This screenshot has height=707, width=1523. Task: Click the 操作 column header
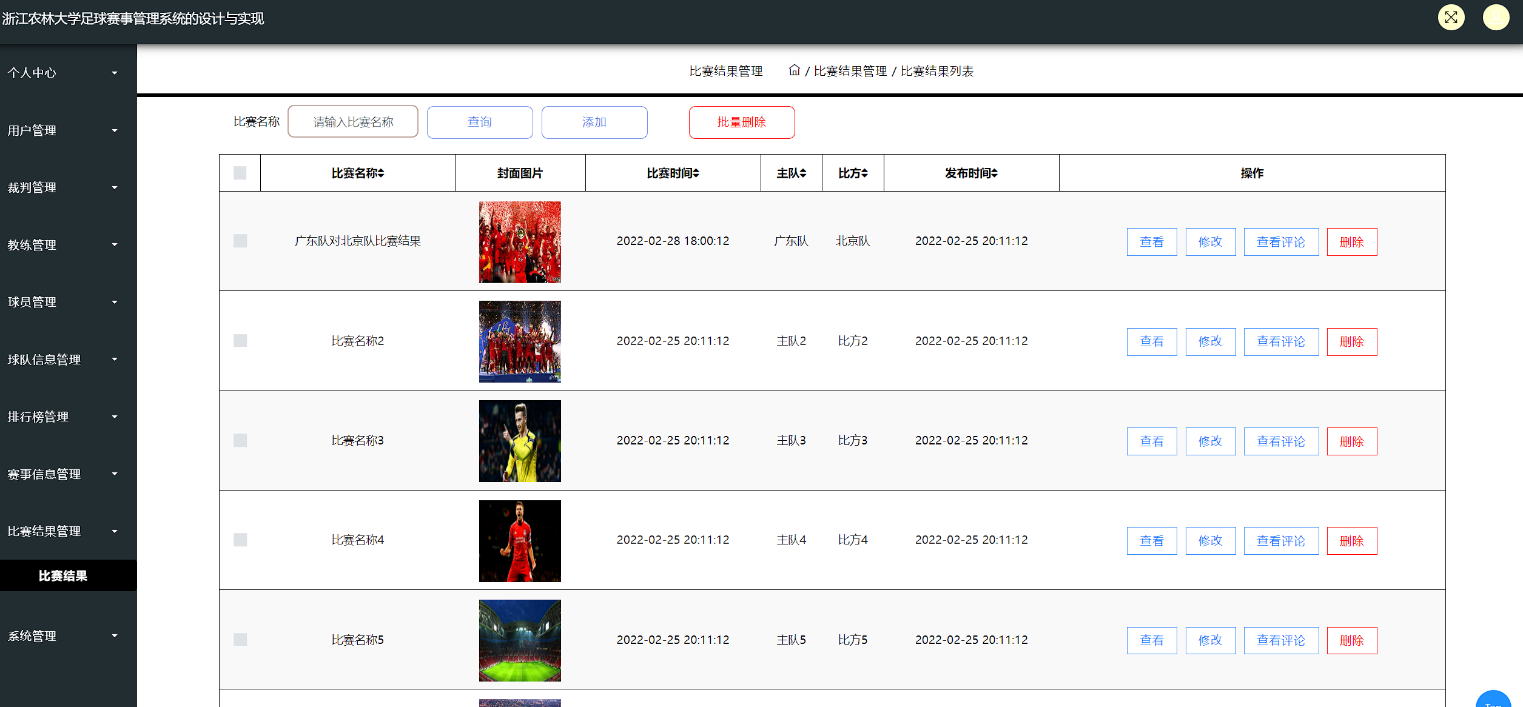pyautogui.click(x=1252, y=173)
